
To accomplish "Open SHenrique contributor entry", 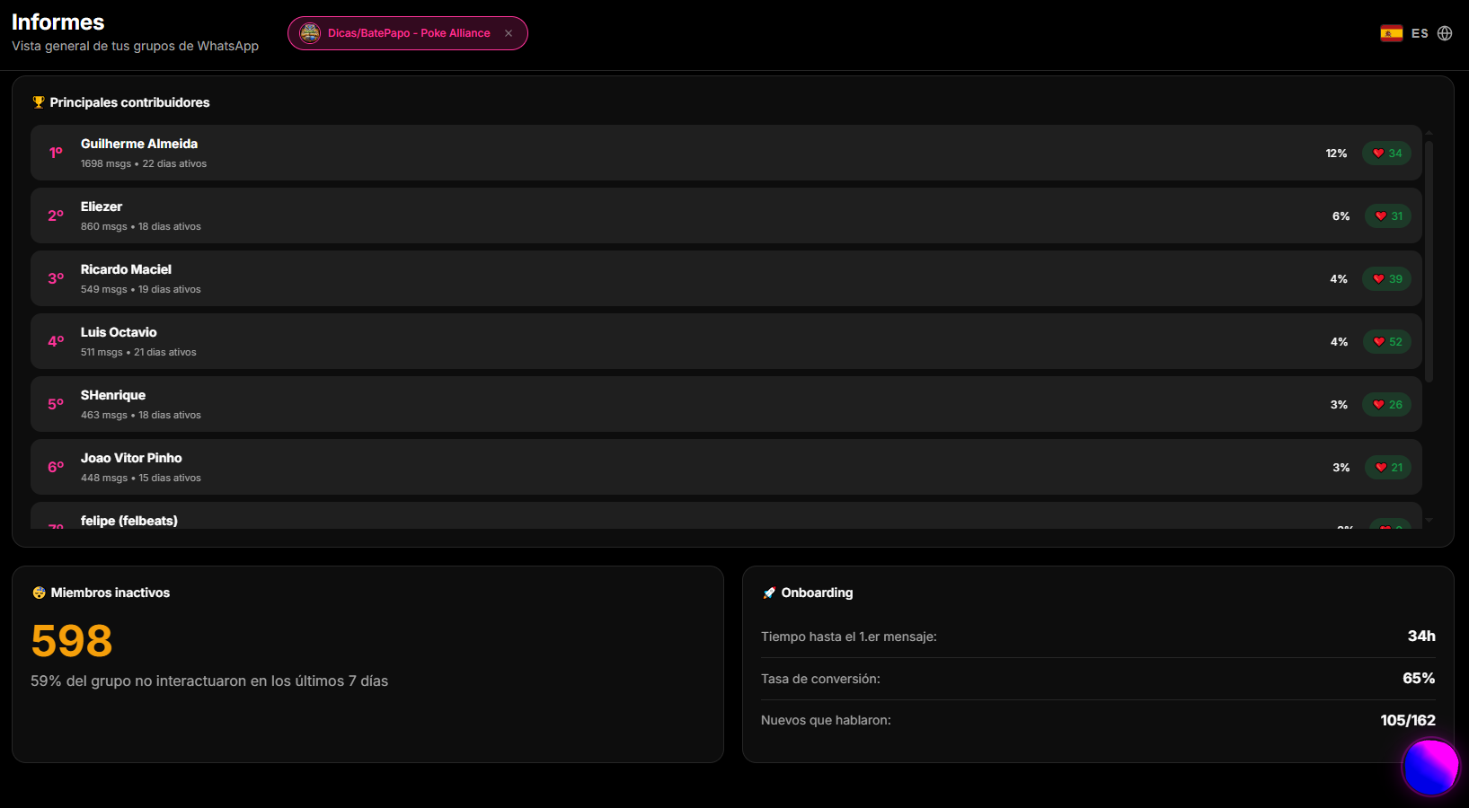I will point(726,404).
